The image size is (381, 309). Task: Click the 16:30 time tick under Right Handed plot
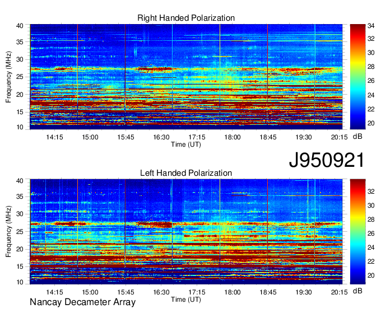[x=161, y=137]
